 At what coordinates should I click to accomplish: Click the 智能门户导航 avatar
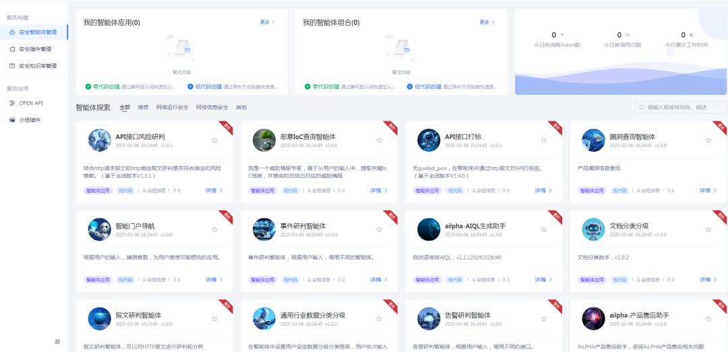[99, 229]
